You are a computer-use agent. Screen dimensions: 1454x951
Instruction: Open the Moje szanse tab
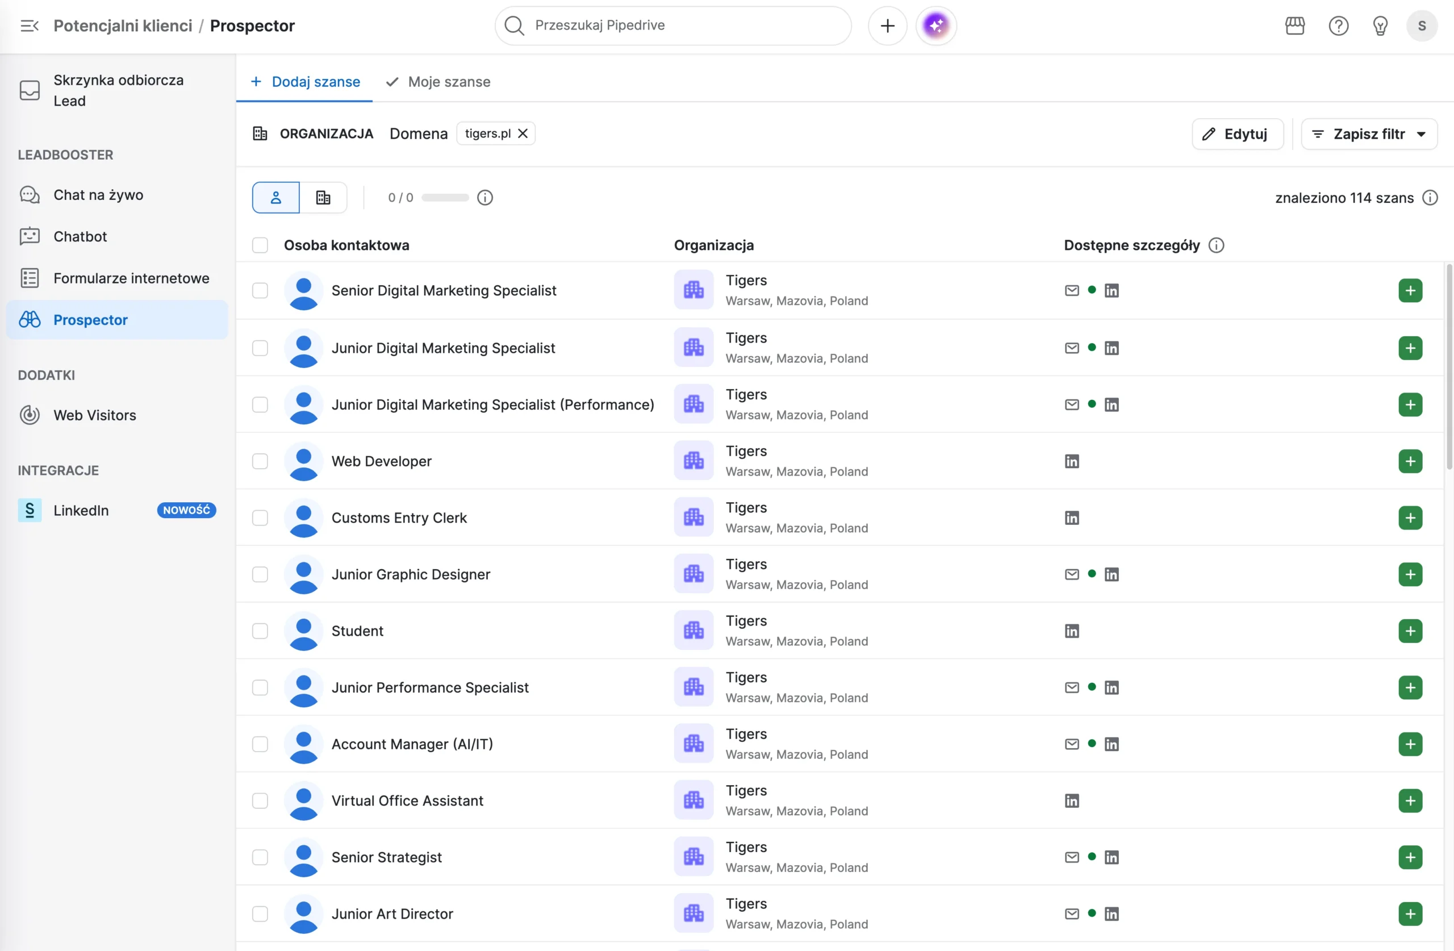coord(438,81)
